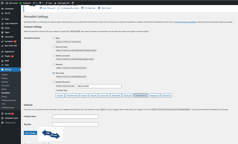This screenshot has width=238, height=144.
Task: Click the Plugins icon in sidebar
Action: (x=2, y=56)
